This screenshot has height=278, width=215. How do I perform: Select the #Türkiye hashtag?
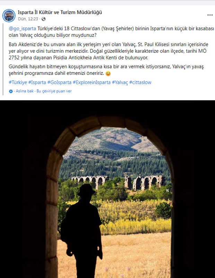coord(18,82)
